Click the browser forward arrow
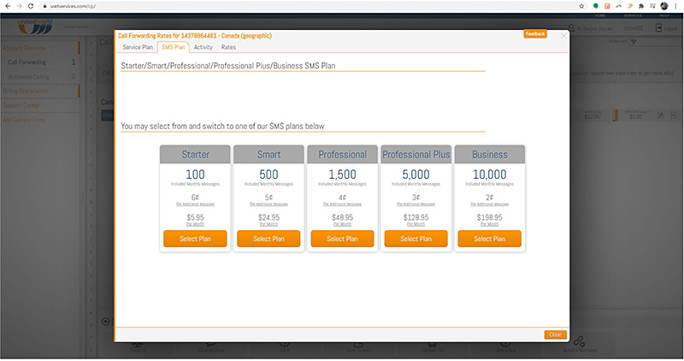The height and width of the screenshot is (361, 684). coord(19,6)
